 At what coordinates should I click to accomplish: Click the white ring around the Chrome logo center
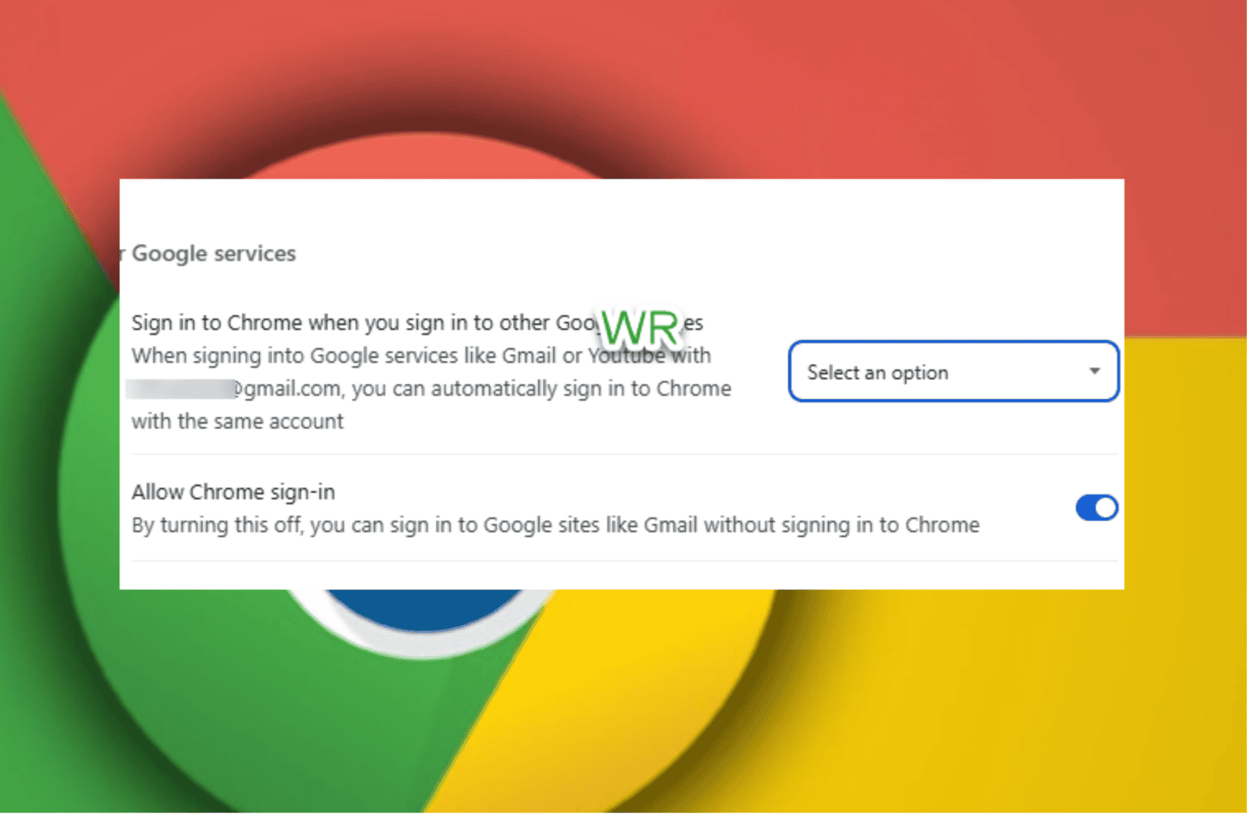pyautogui.click(x=423, y=645)
